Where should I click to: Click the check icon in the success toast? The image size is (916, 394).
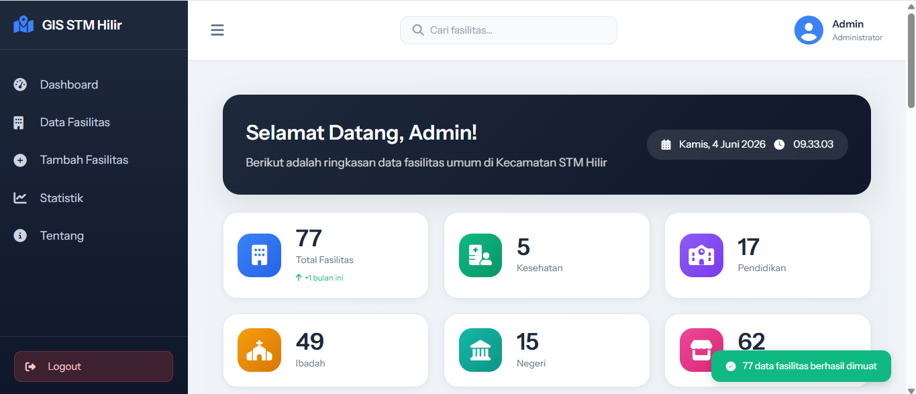(x=731, y=366)
